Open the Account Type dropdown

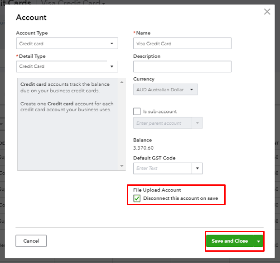(67, 43)
